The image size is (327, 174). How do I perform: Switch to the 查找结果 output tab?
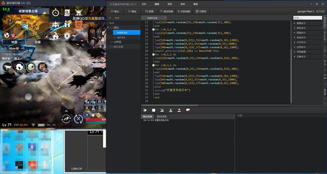161,117
